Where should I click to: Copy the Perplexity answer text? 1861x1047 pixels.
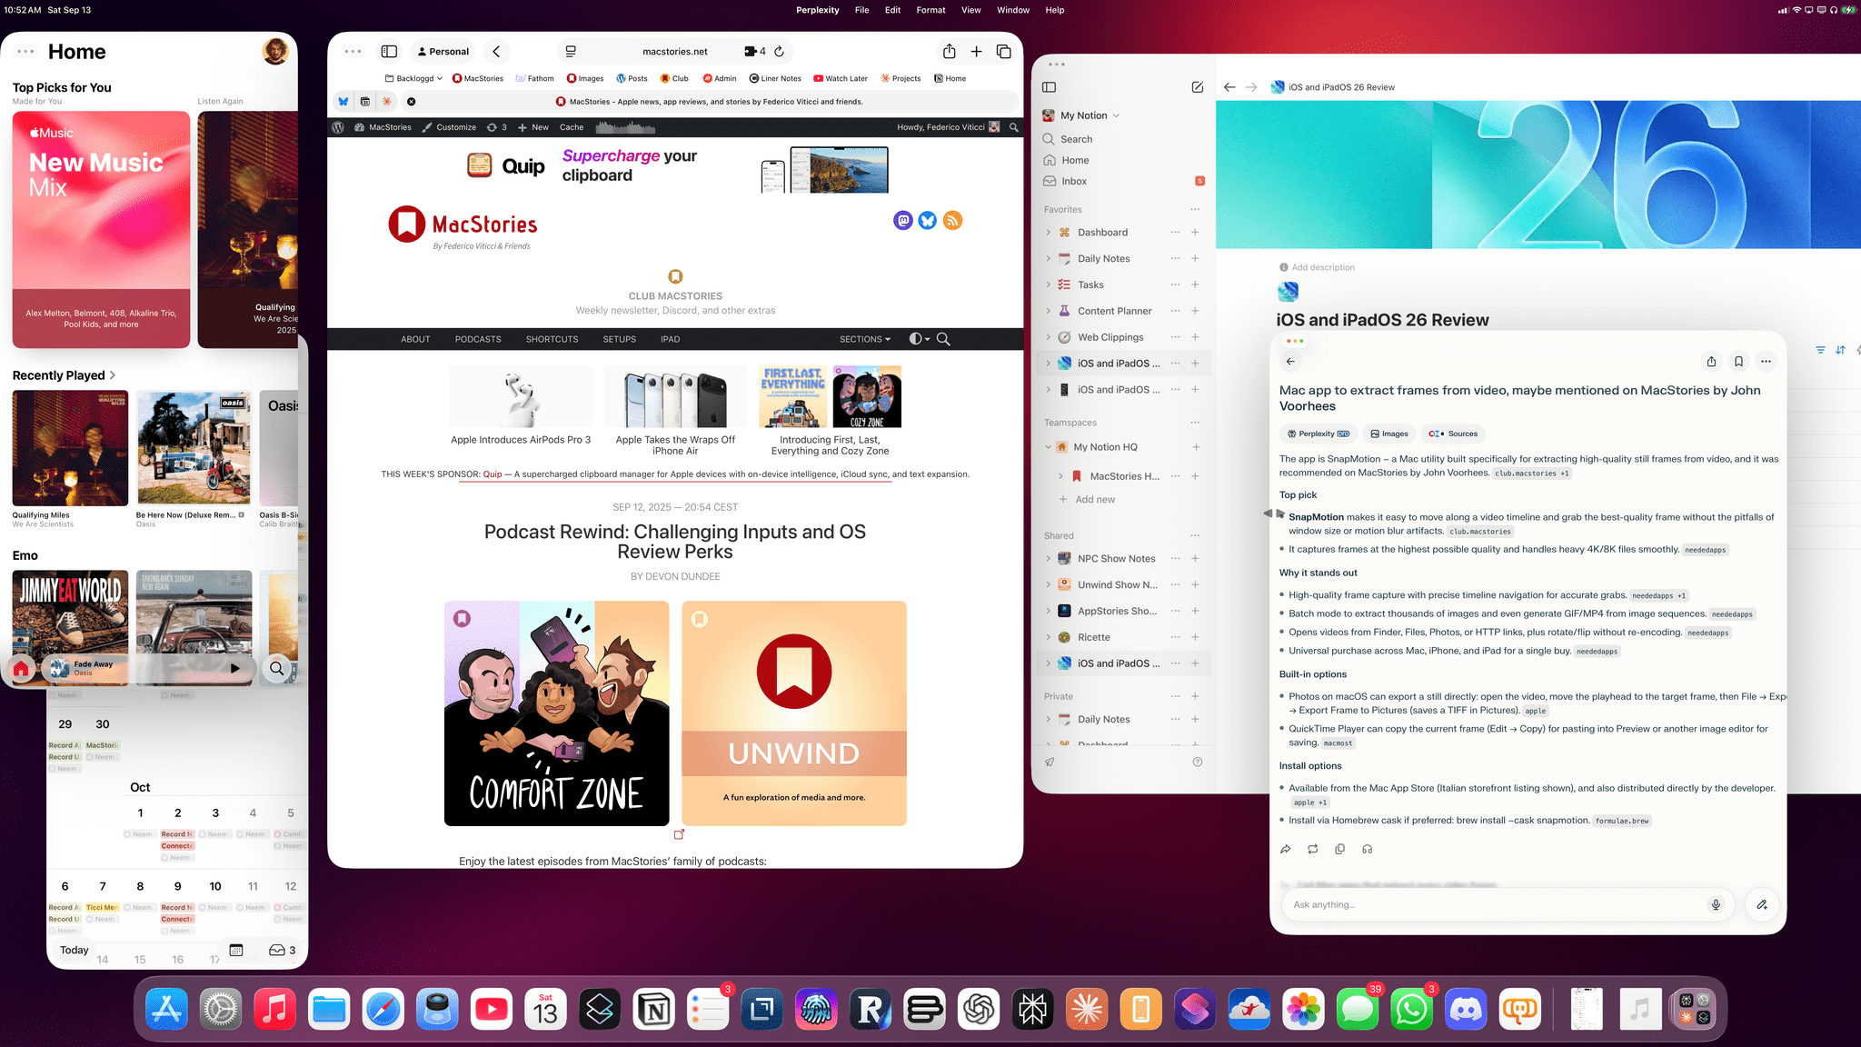tap(1339, 849)
